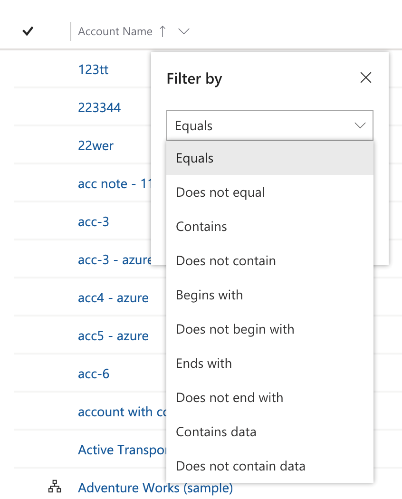Image resolution: width=402 pixels, height=499 pixels.
Task: Select the Does not equal option
Action: 220,192
